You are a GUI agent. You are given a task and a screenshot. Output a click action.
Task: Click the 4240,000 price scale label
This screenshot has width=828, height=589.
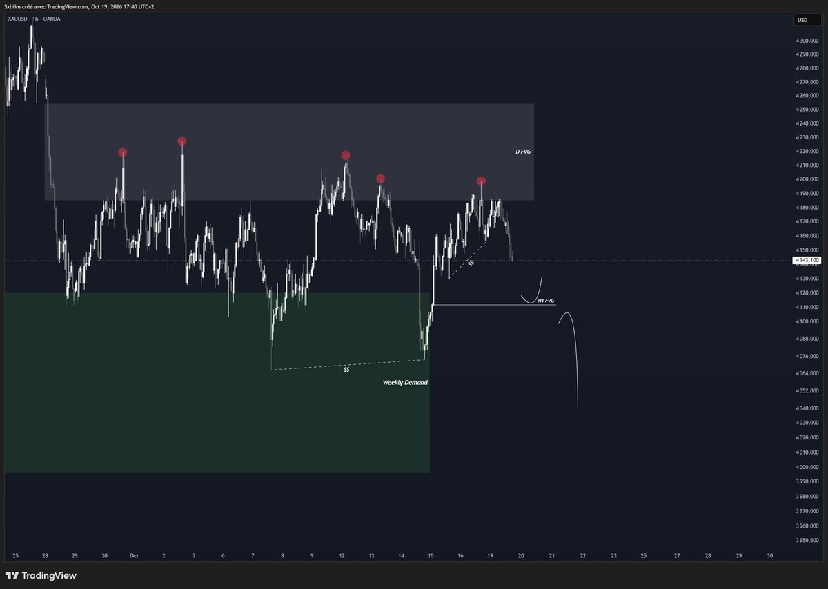(807, 123)
